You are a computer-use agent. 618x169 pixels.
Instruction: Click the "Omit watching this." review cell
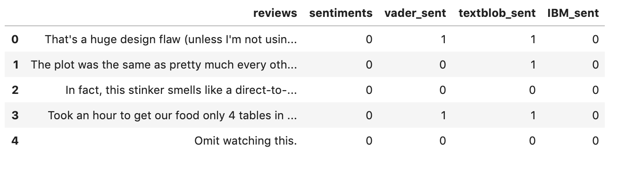(245, 141)
